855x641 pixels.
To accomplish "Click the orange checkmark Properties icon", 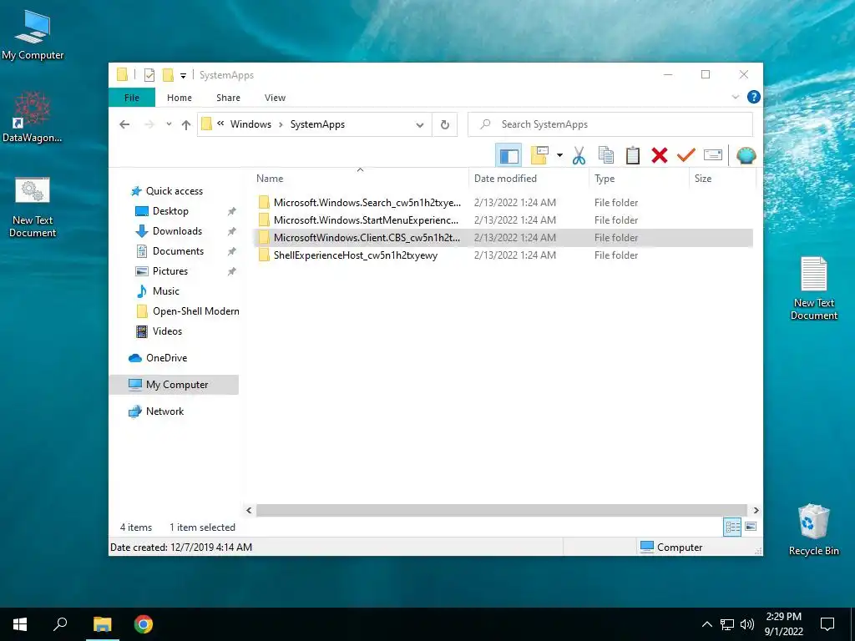I will coord(686,155).
